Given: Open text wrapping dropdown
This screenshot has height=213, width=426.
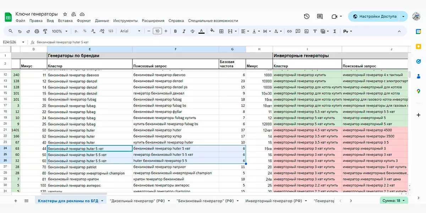Looking at the screenshot, I should [x=266, y=31].
